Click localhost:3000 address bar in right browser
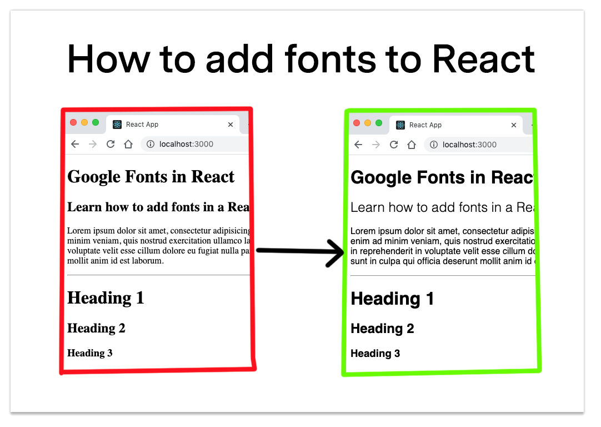The height and width of the screenshot is (427, 601). click(479, 145)
